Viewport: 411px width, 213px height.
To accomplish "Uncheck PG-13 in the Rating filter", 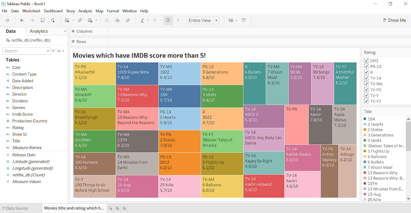I will point(367,66).
